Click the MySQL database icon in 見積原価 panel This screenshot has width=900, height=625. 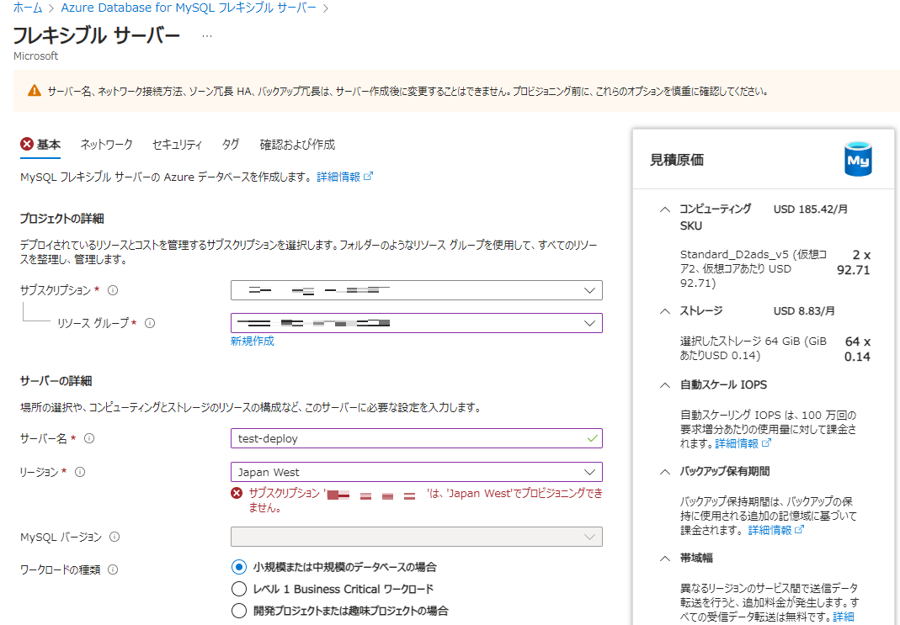(858, 159)
